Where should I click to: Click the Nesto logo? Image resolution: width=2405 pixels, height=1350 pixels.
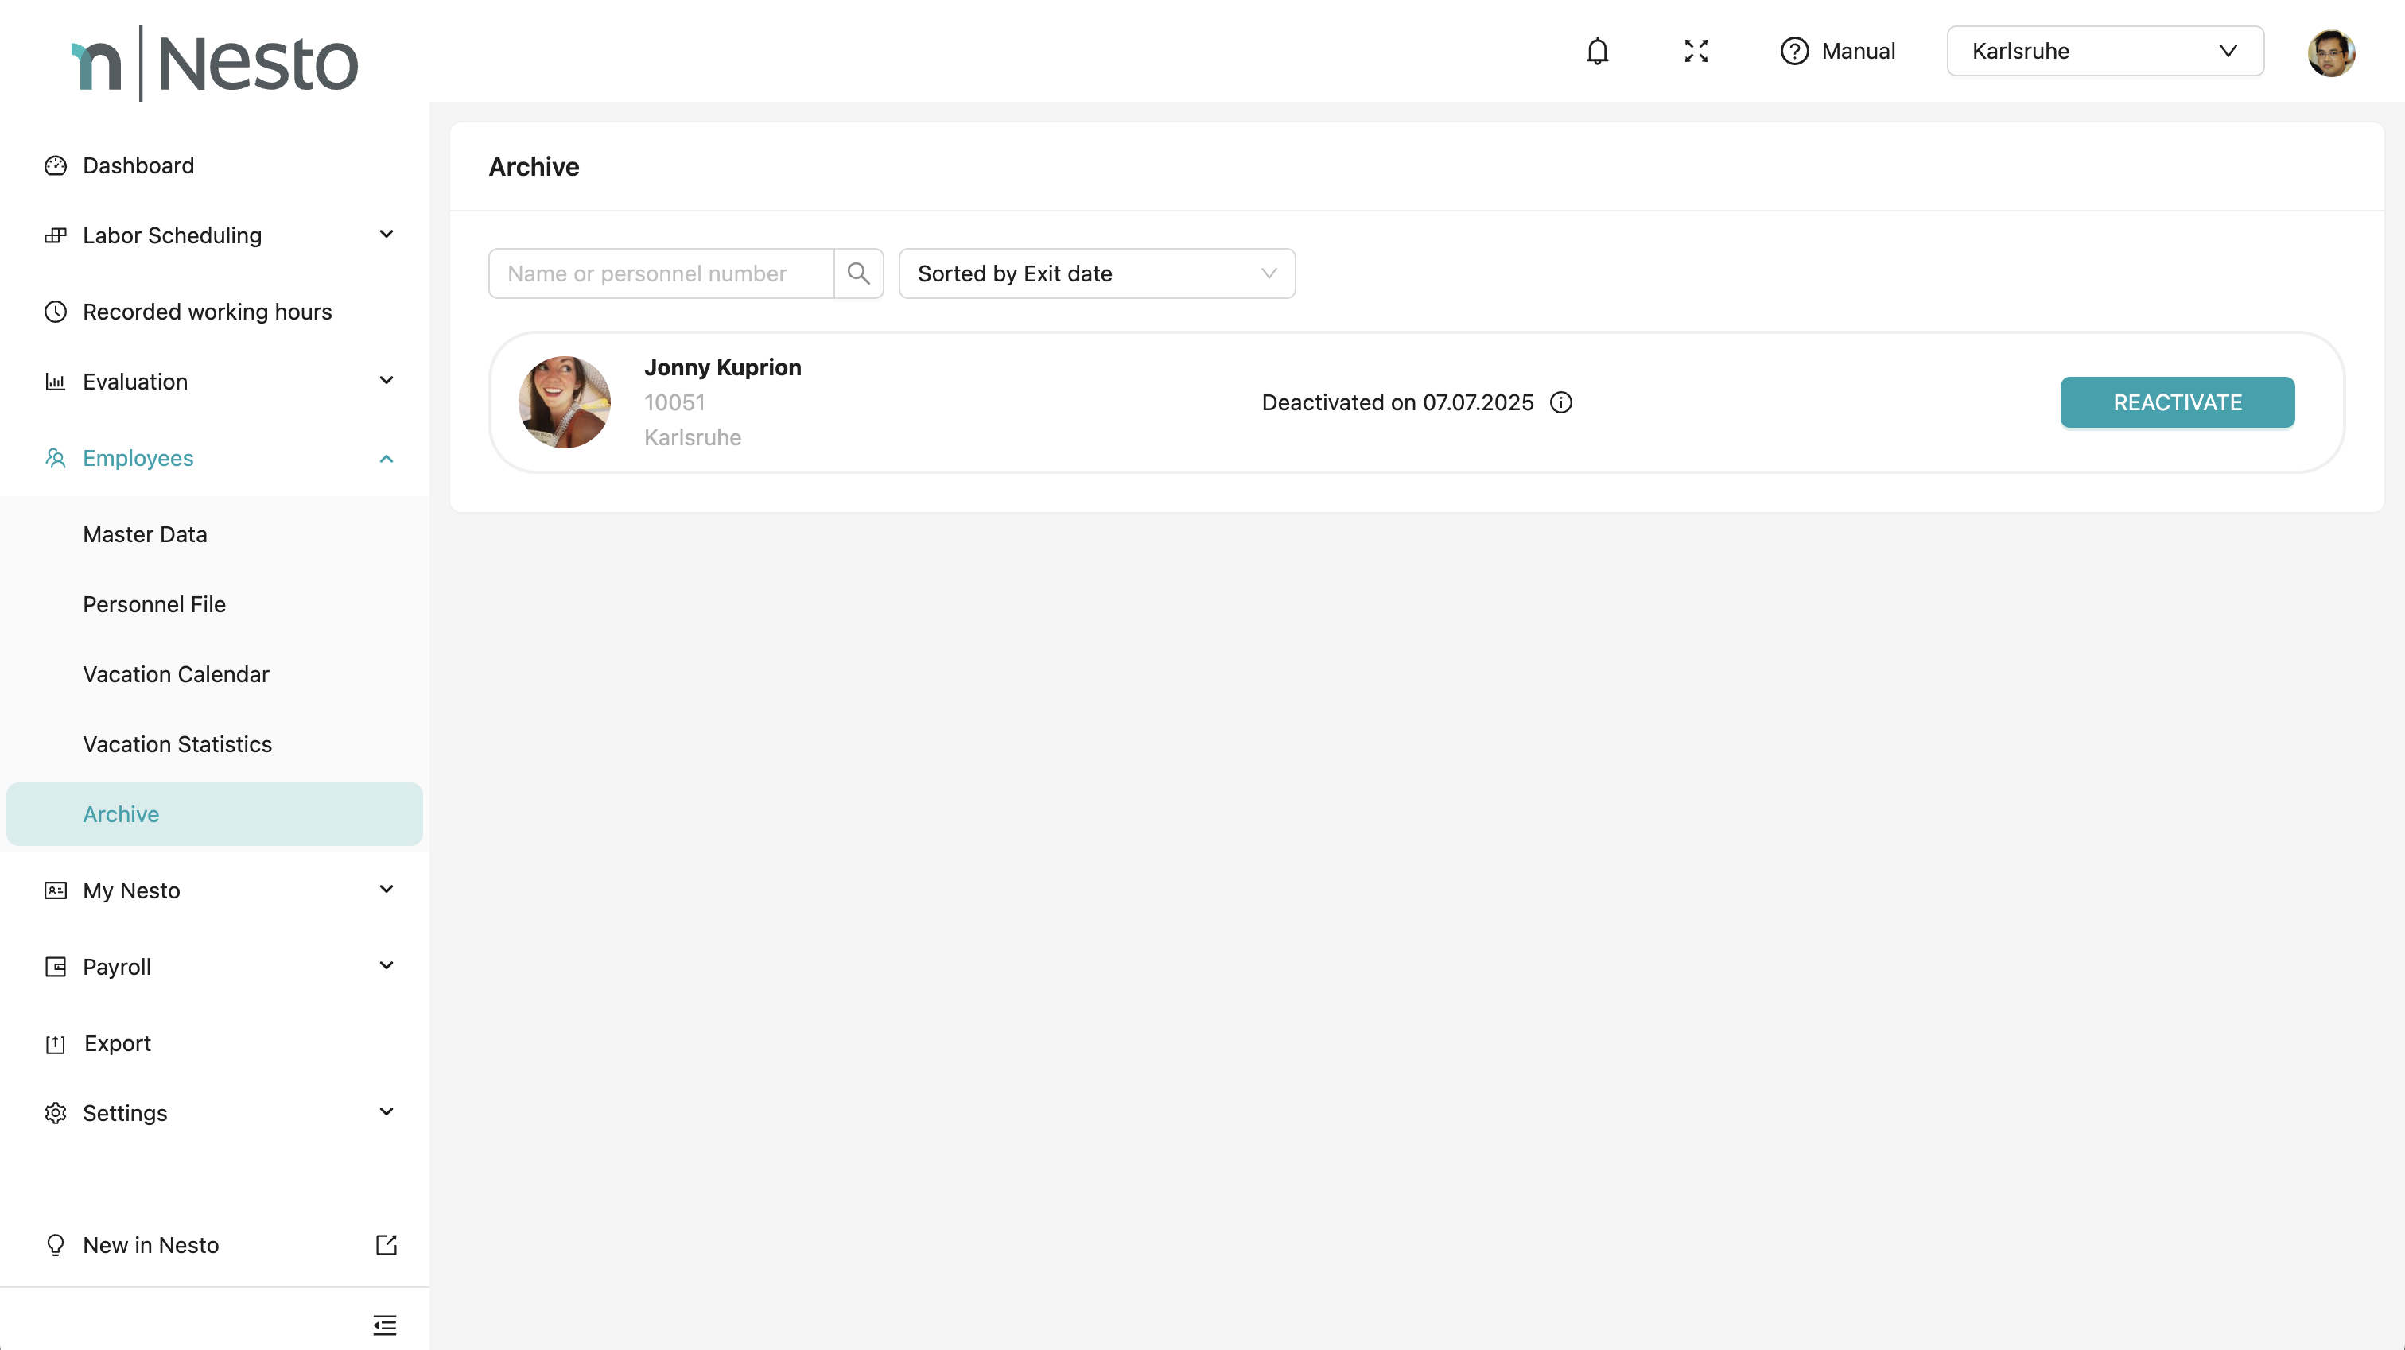click(216, 64)
